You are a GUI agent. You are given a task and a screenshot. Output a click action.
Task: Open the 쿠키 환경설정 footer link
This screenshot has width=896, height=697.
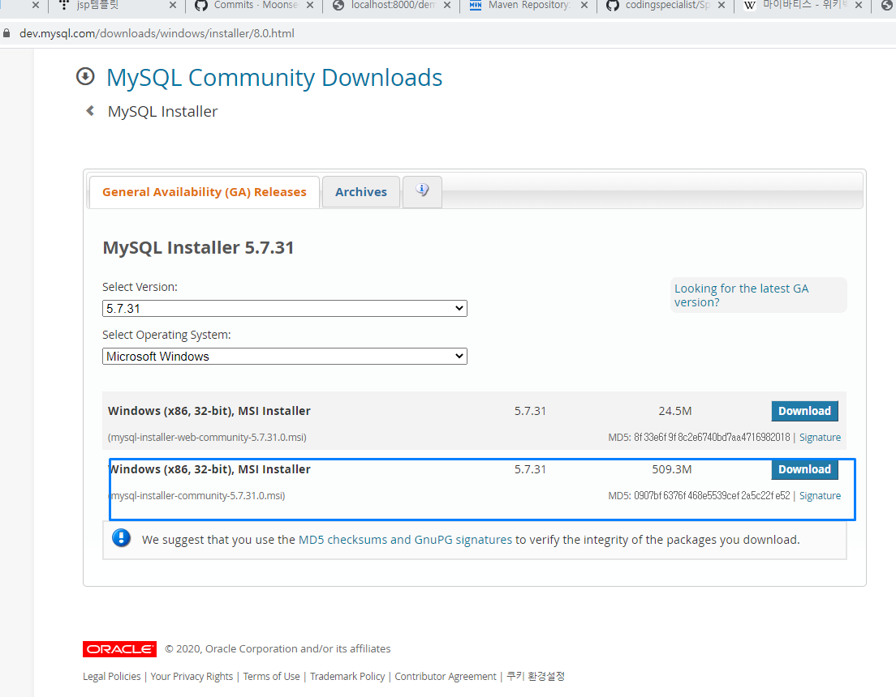(536, 676)
